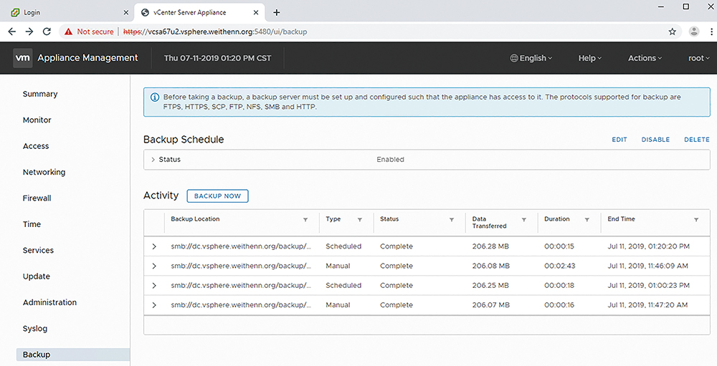The height and width of the screenshot is (366, 717).
Task: Open the Summary page
Action: pos(40,94)
